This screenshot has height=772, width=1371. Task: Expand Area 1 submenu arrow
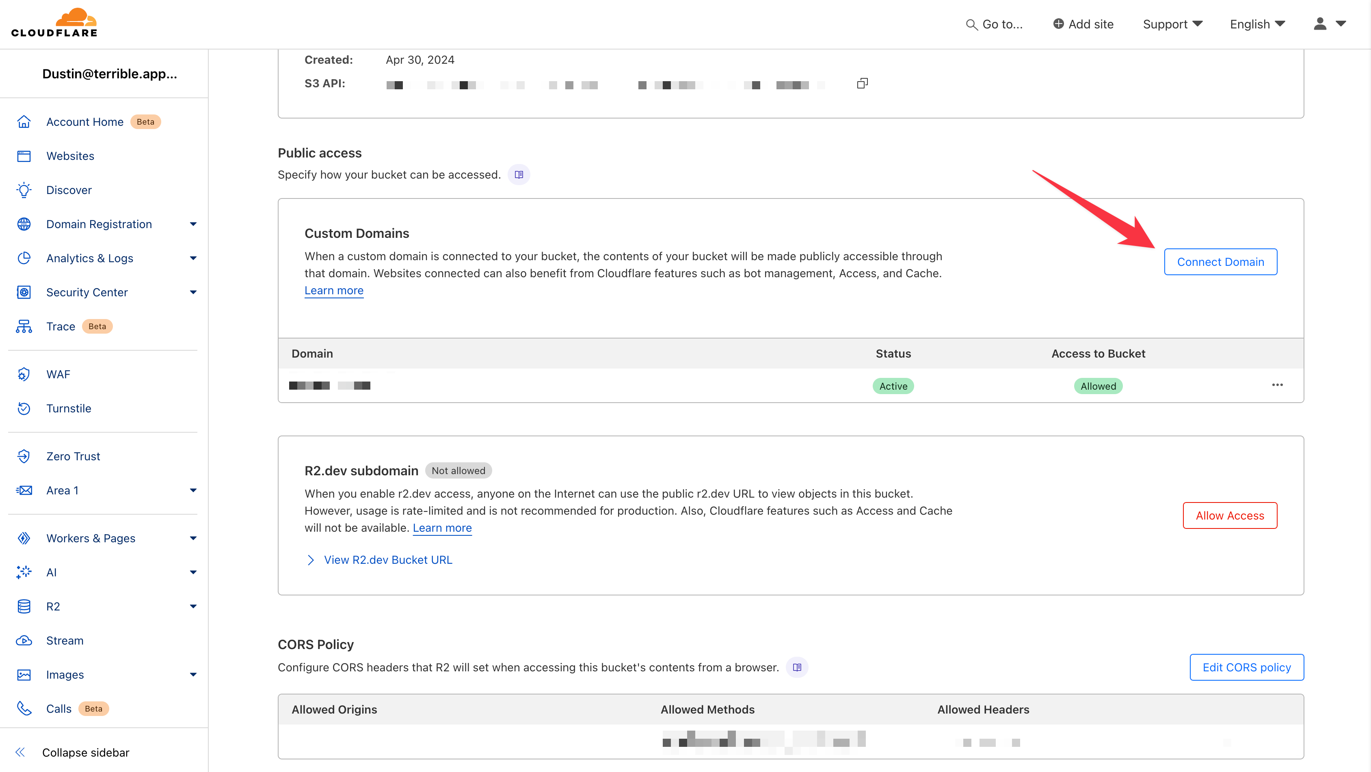(193, 490)
